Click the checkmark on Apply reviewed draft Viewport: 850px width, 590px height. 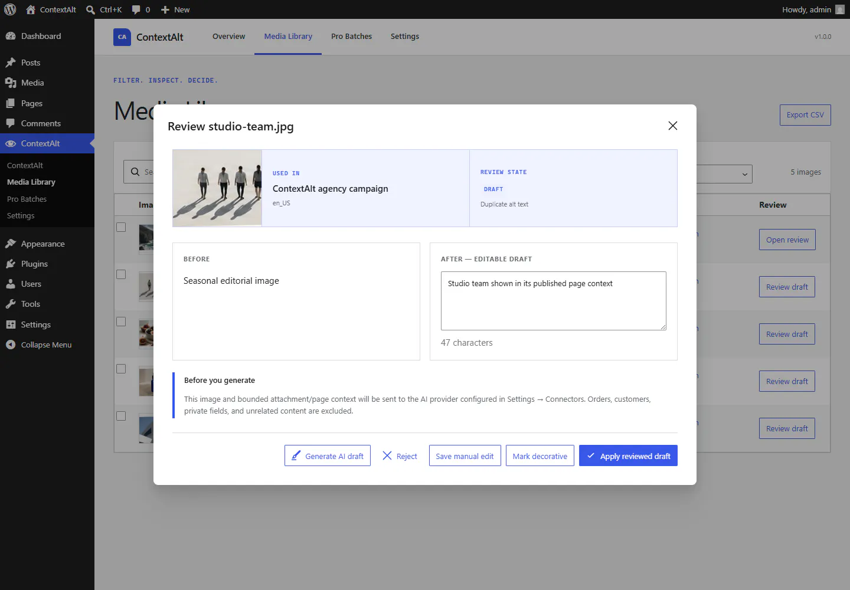coord(591,455)
